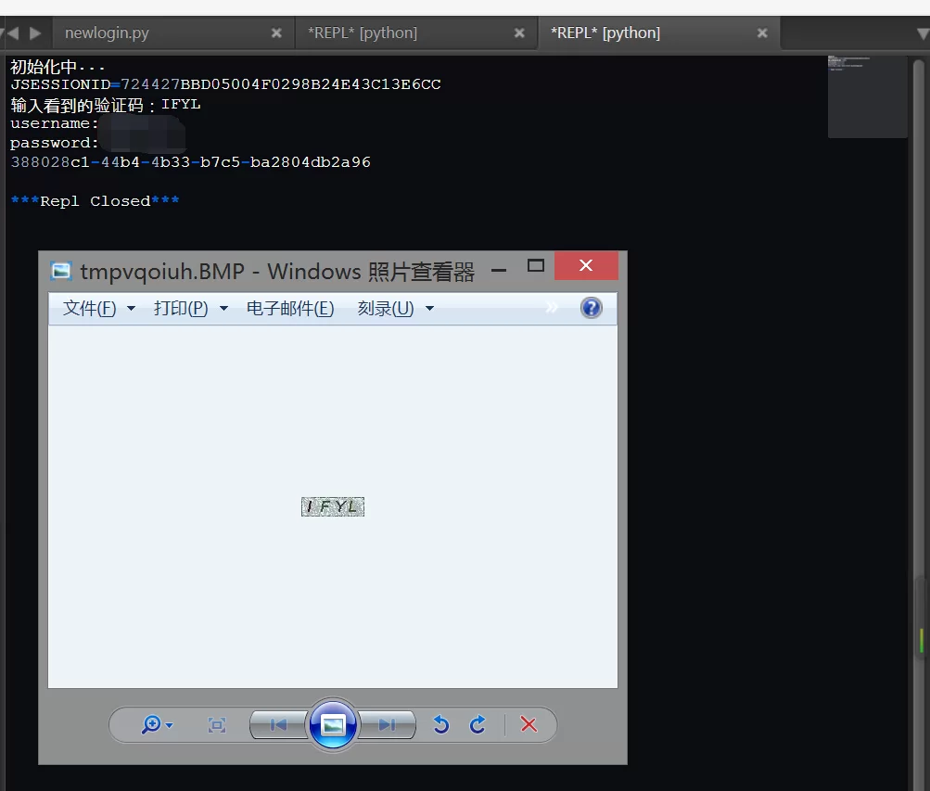Image resolution: width=930 pixels, height=791 pixels.
Task: Go to the next image
Action: click(x=387, y=725)
